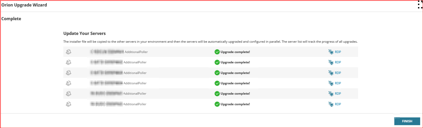Screen dimensions: 423x128
Task: Click the 'Orion Upgrade Wizard' title
Action: [x=24, y=5]
